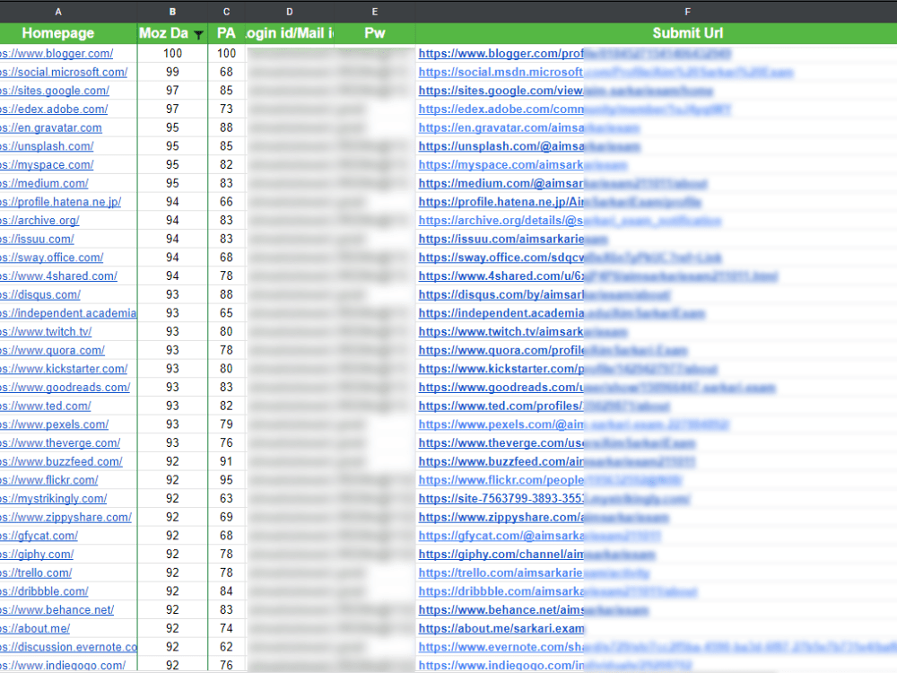Open the myspace.com homepage link

coord(47,165)
